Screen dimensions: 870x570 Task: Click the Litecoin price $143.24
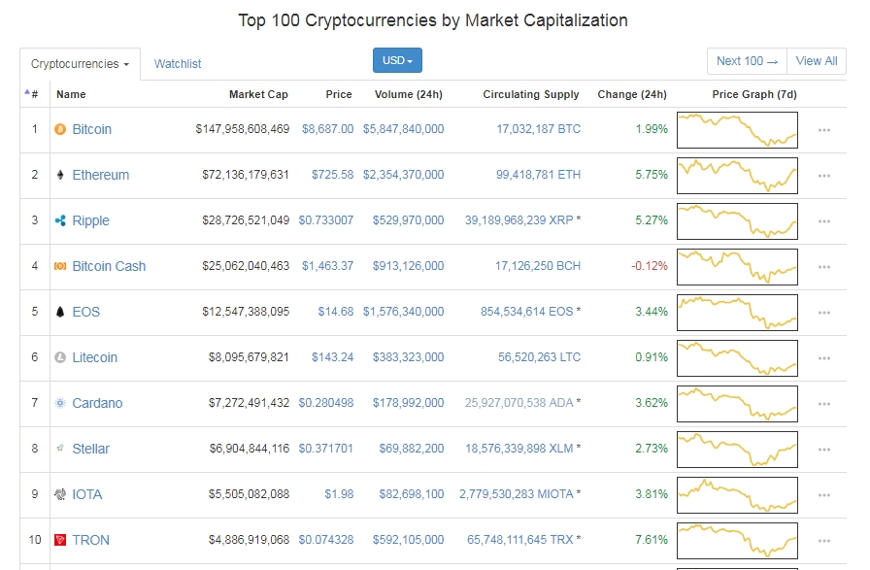pos(332,357)
